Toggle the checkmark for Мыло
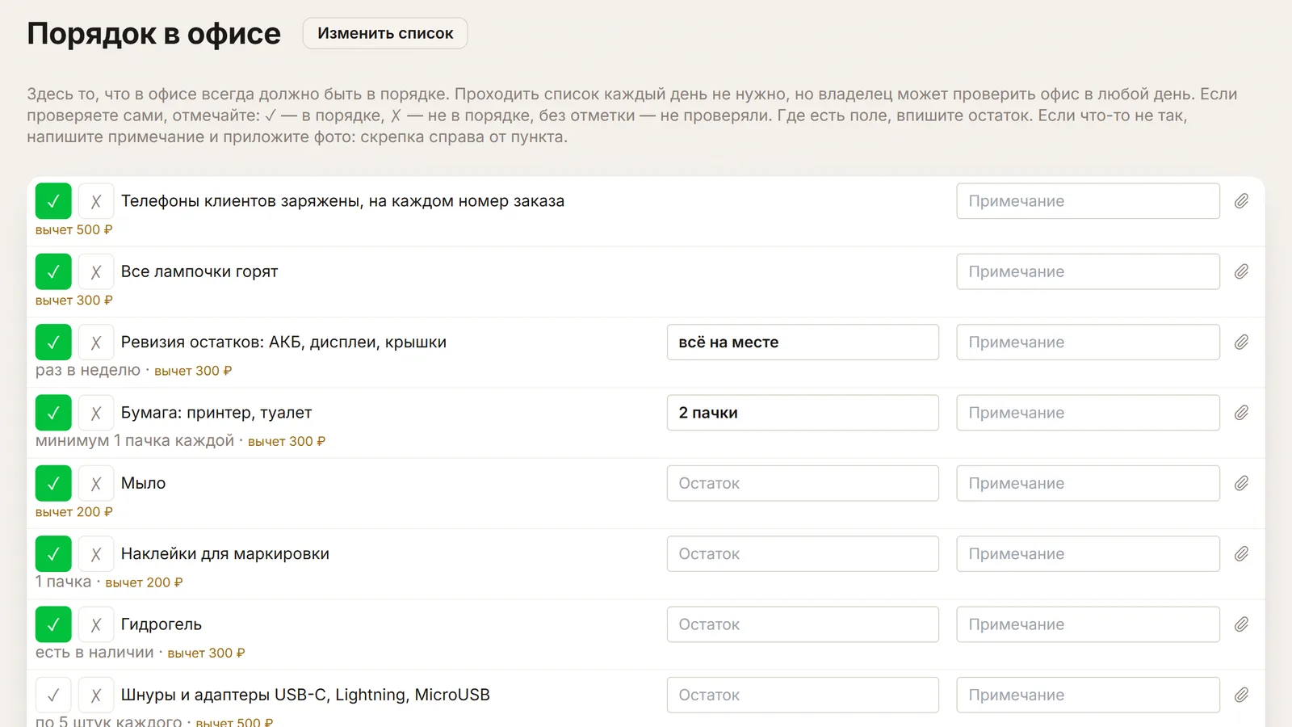 (x=53, y=483)
